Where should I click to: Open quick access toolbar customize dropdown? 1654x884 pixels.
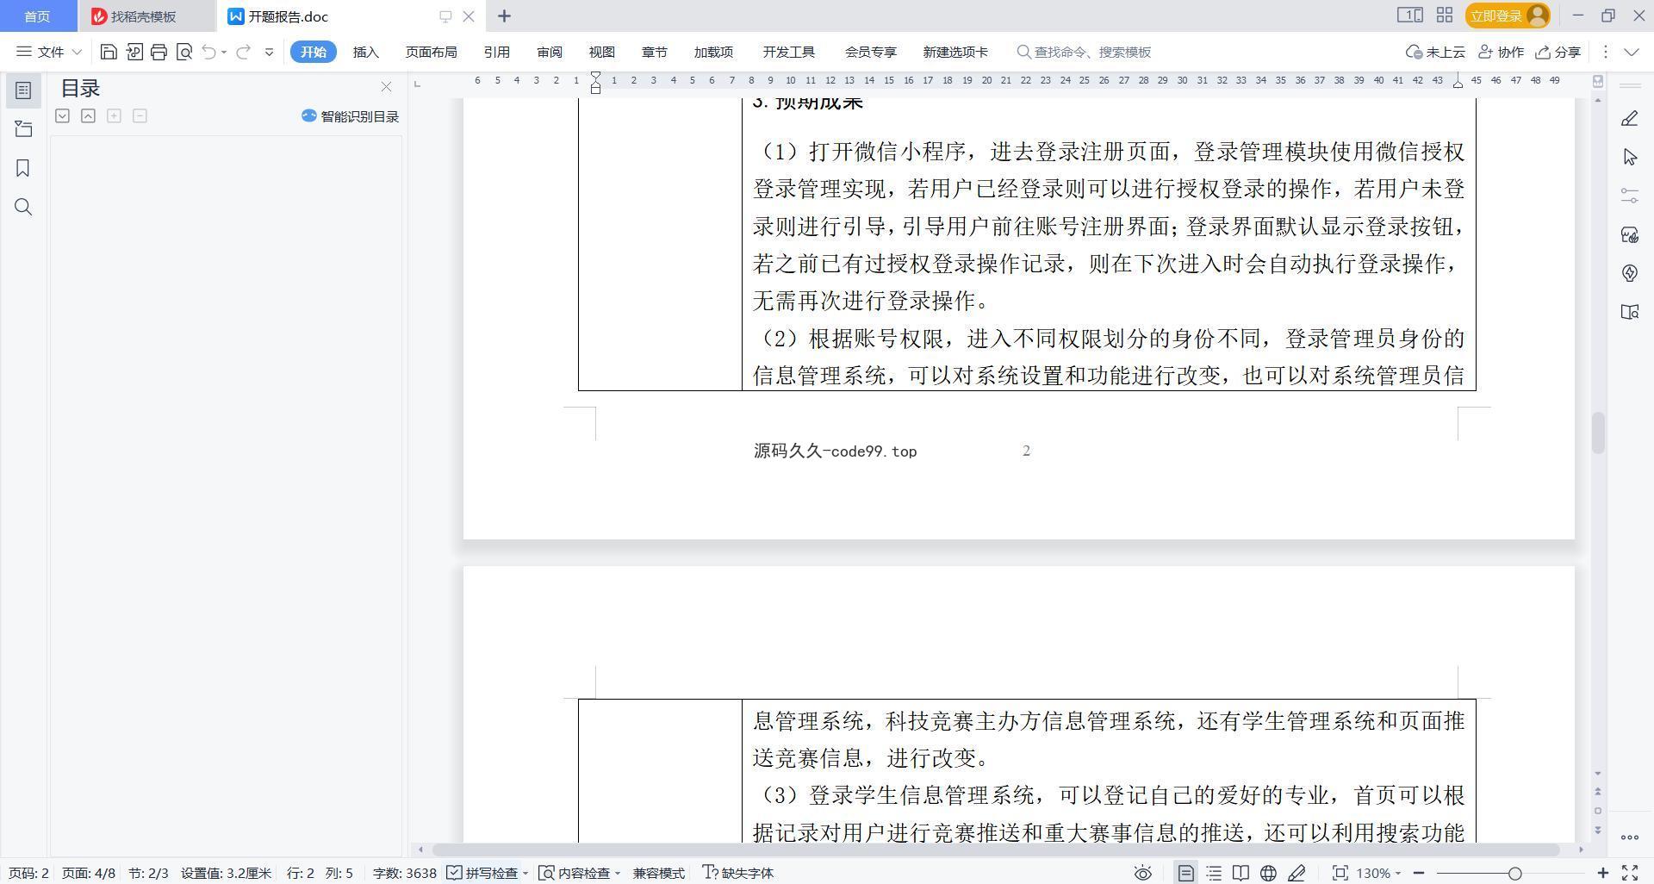269,52
